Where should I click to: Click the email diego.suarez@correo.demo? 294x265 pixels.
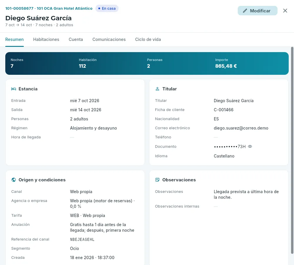[241, 128]
